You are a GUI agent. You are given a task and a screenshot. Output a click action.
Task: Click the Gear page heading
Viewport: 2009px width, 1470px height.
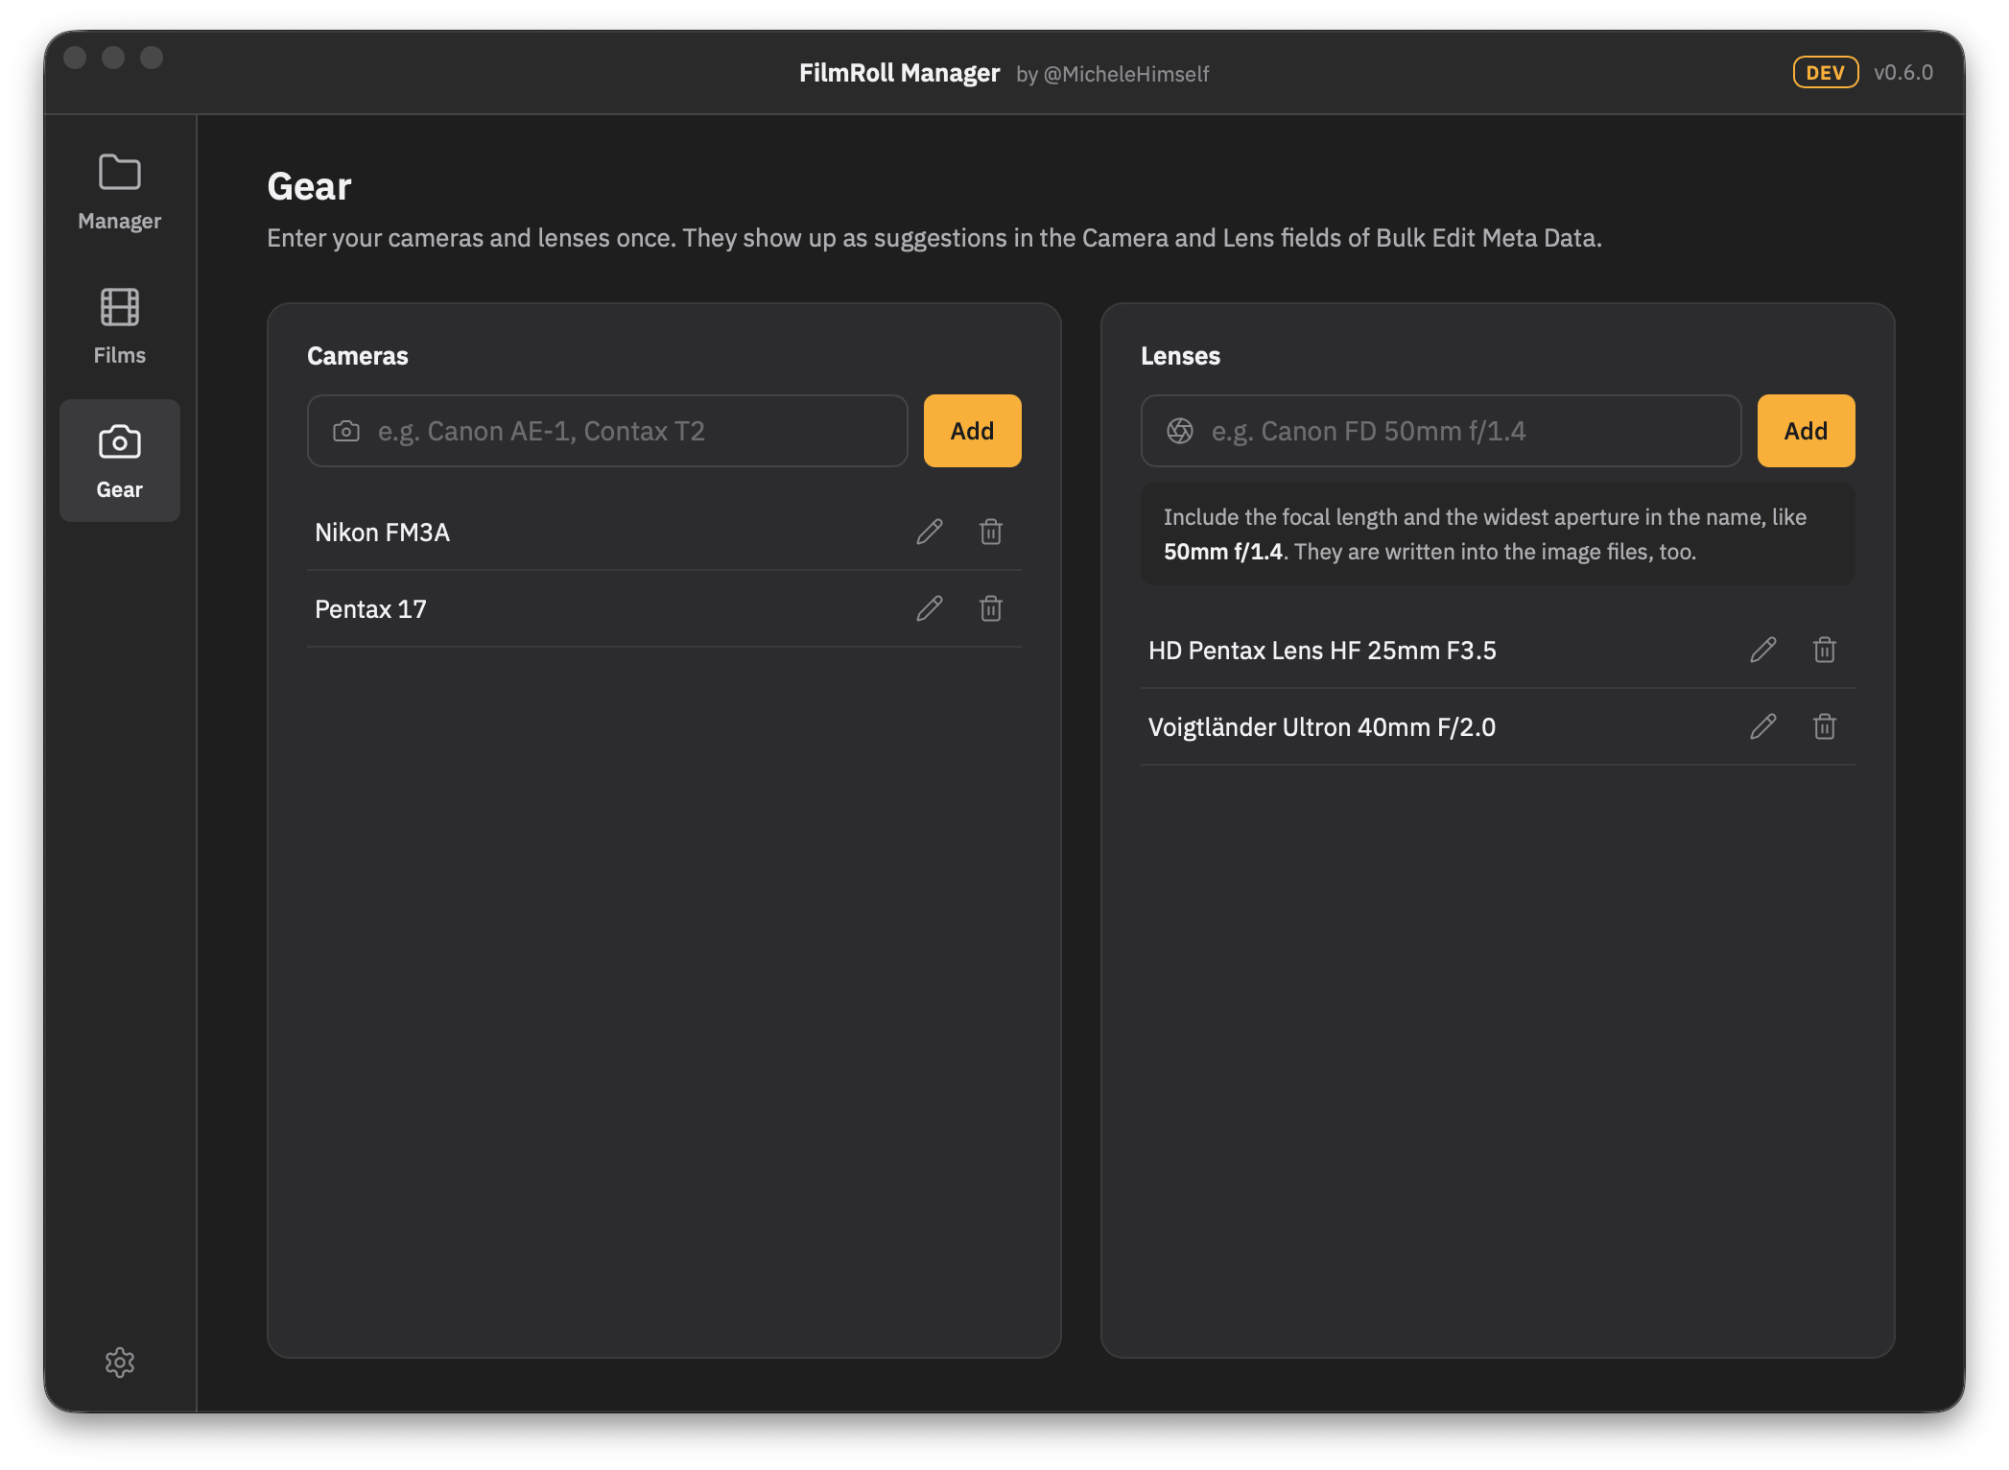click(309, 186)
